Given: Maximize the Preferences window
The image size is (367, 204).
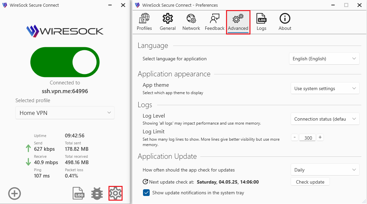Looking at the screenshot, I should coord(346,5).
